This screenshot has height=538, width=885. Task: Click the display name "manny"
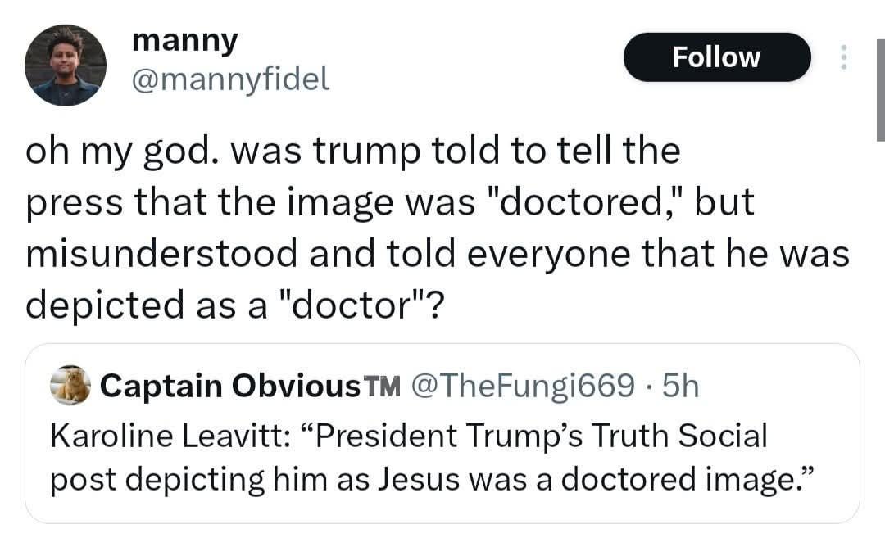point(185,40)
